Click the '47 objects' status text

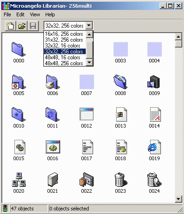tap(22, 209)
